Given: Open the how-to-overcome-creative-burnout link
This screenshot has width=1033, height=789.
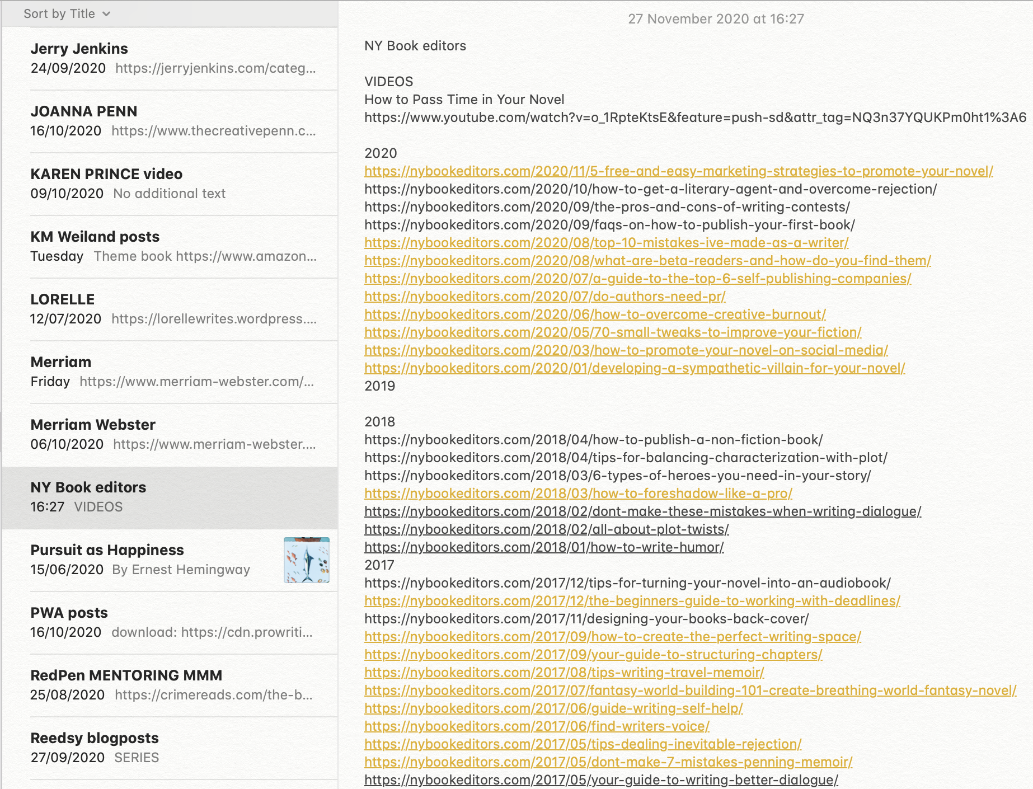Looking at the screenshot, I should pos(595,314).
